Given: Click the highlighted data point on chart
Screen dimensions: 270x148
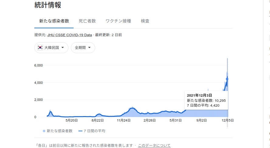Looking at the screenshot, I should click(x=227, y=79).
